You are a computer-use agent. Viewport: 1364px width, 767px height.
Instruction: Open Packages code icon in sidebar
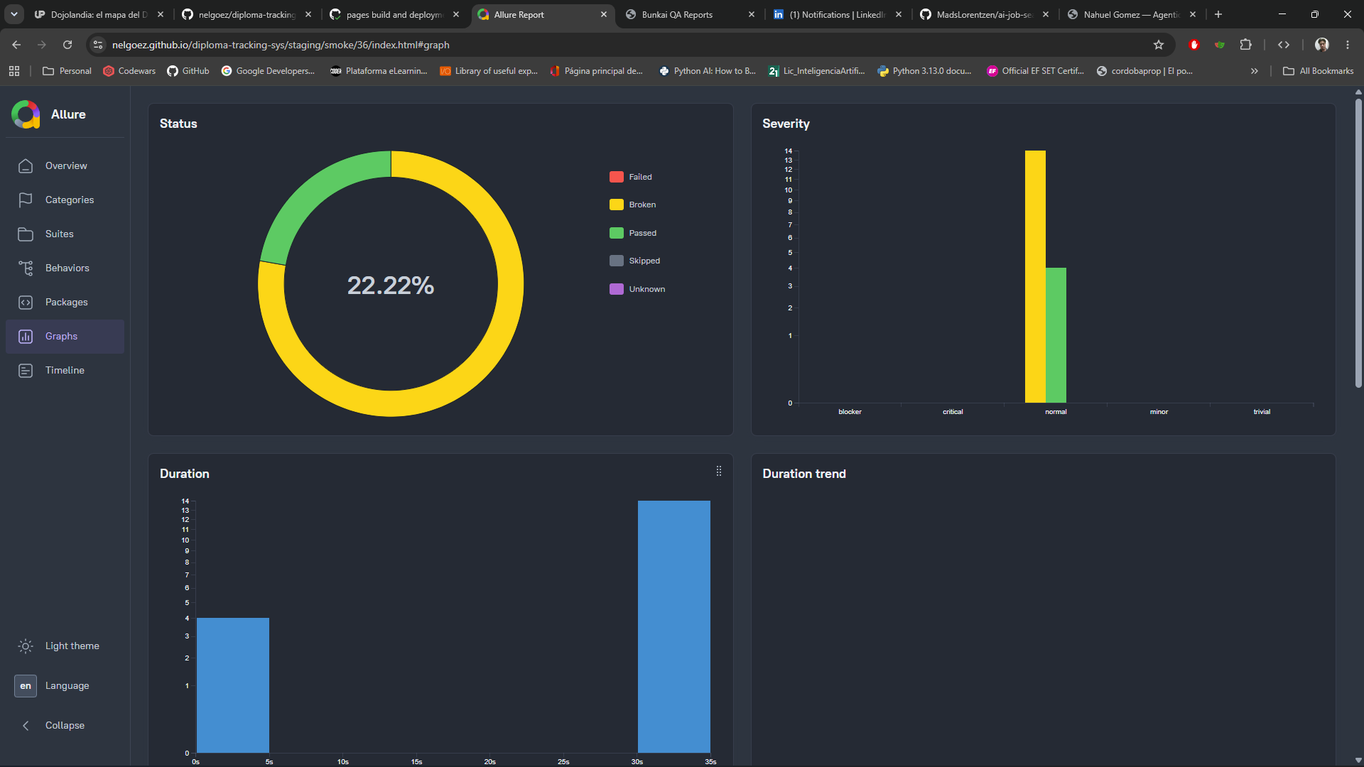26,302
